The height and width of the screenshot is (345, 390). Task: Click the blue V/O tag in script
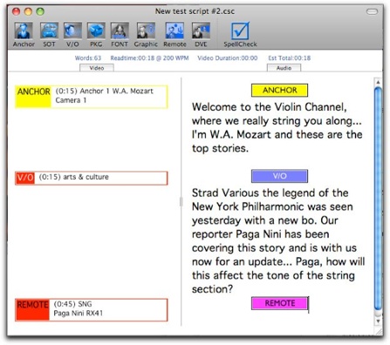(x=279, y=176)
